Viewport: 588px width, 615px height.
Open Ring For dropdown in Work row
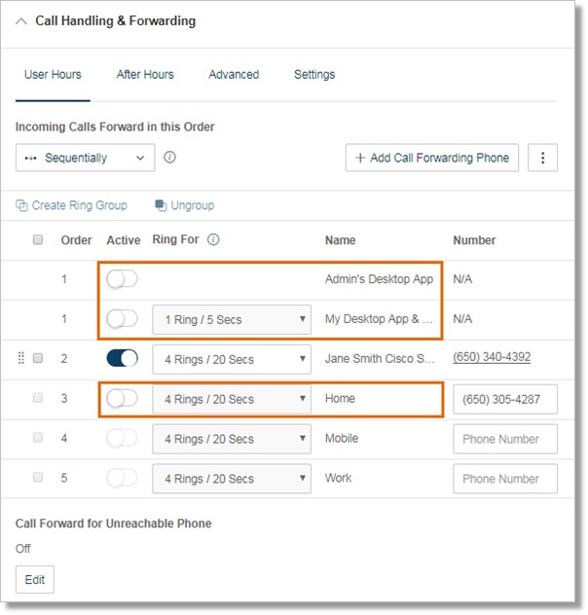tap(232, 479)
